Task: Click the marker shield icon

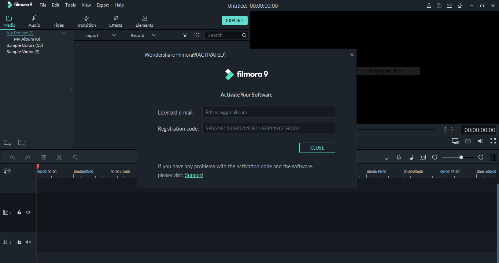Action: (x=387, y=157)
